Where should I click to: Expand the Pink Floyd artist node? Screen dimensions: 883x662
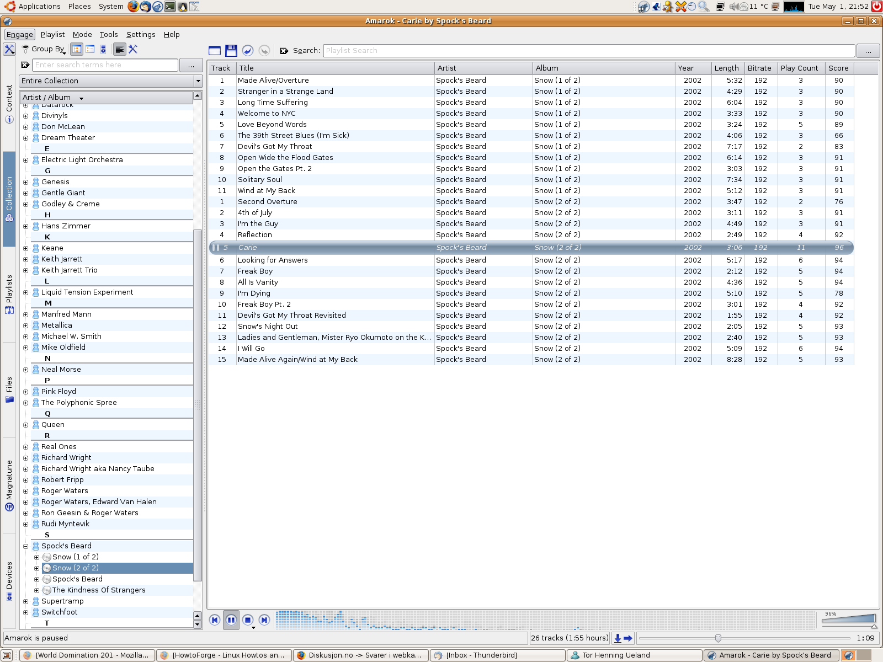pyautogui.click(x=25, y=392)
